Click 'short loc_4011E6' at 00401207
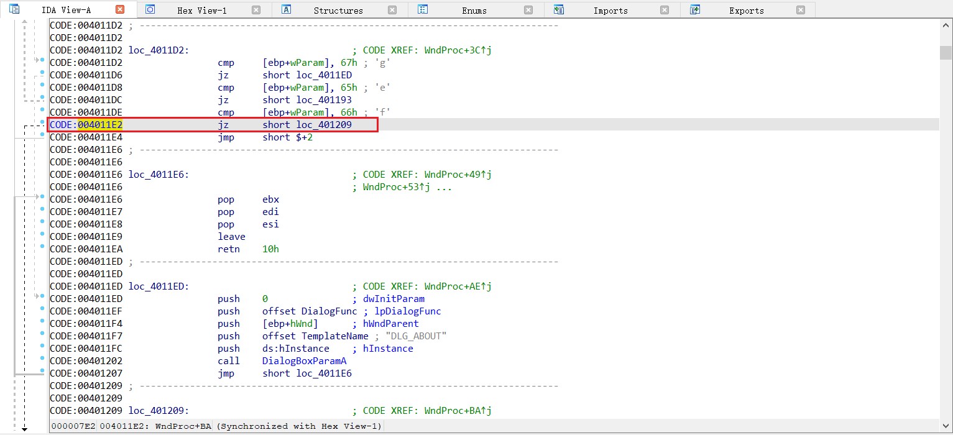The width and height of the screenshot is (953, 435). 307,373
